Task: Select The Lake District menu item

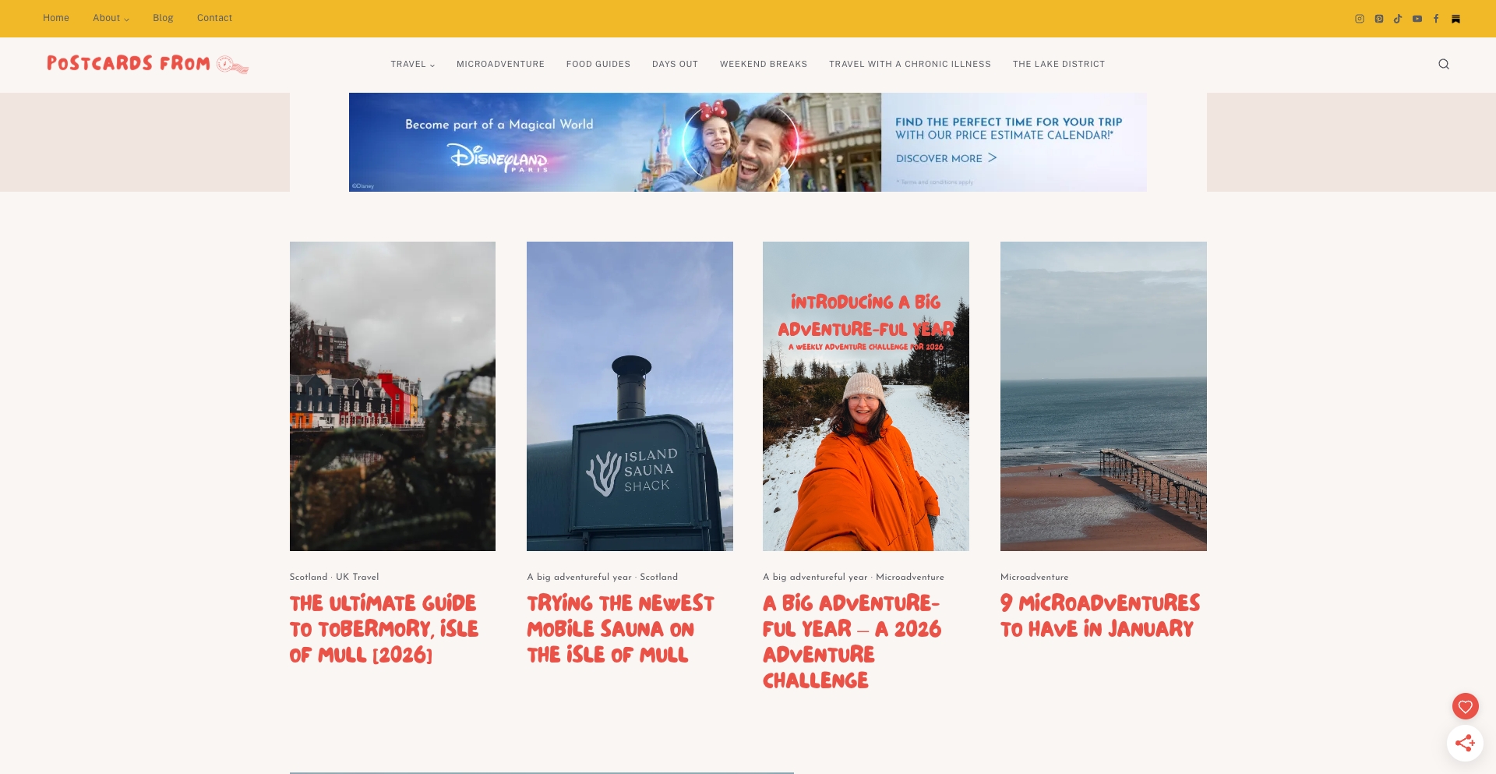Action: [x=1058, y=64]
